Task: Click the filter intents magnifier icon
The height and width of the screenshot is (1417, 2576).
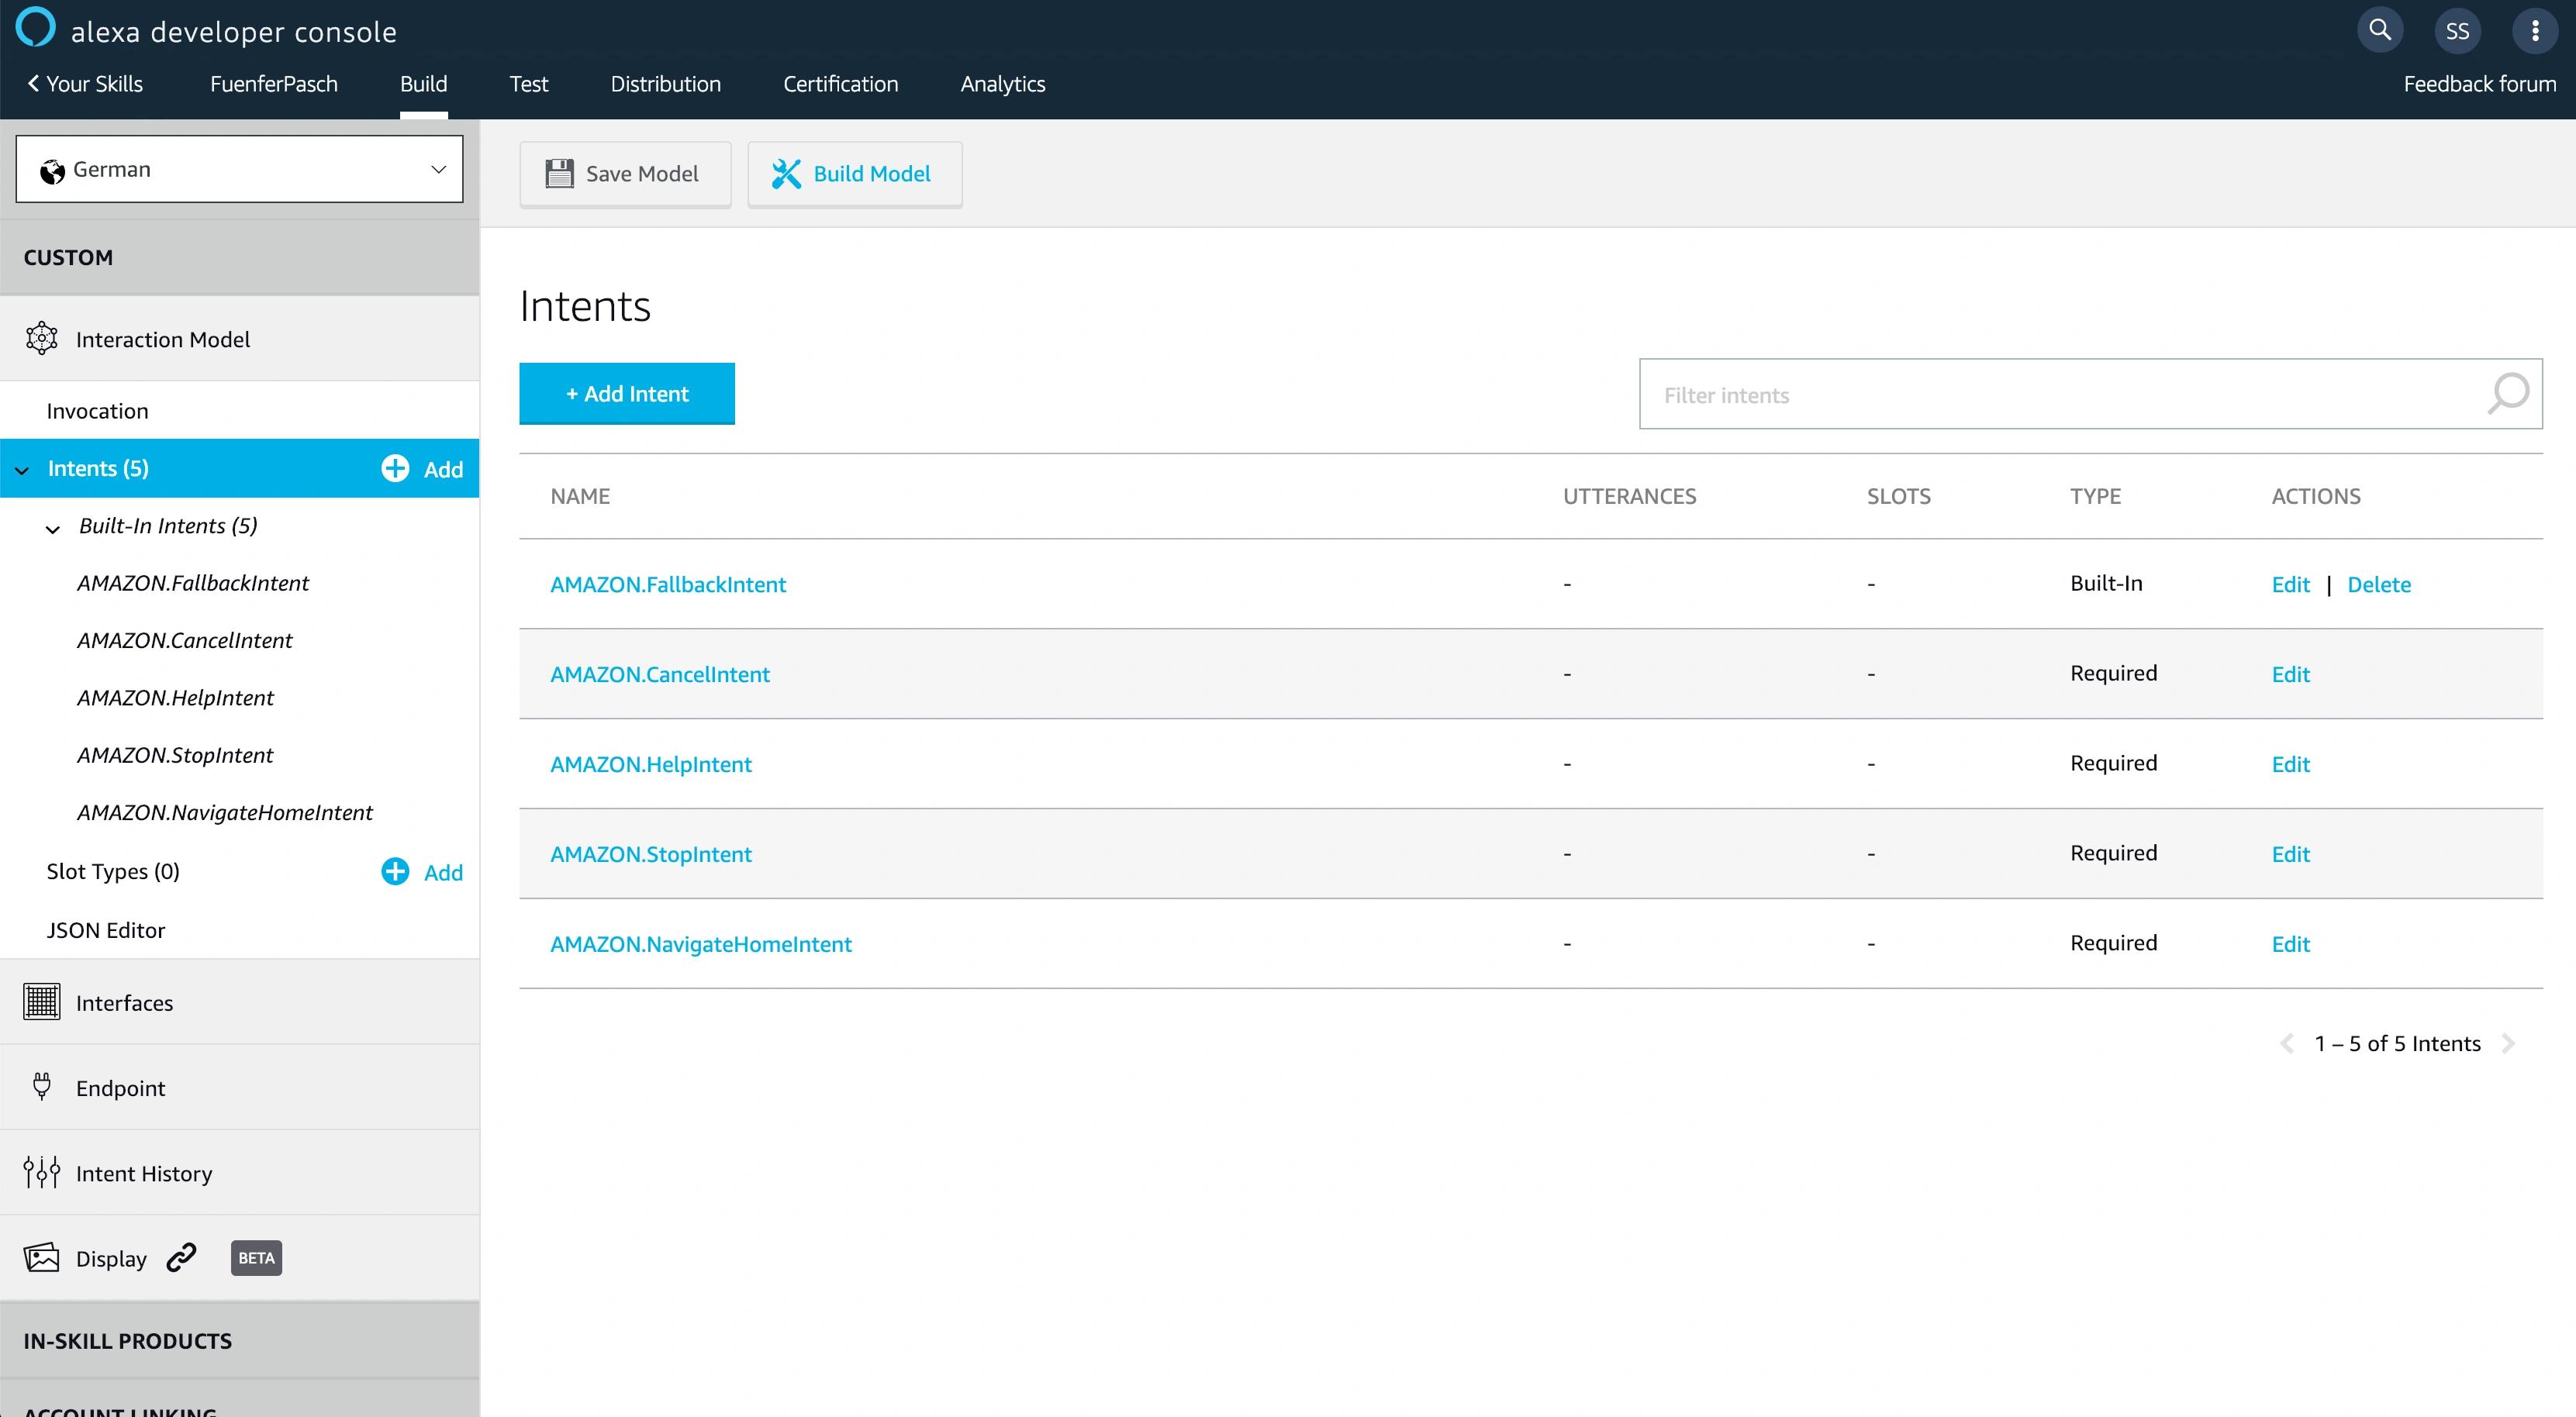Action: point(2508,394)
